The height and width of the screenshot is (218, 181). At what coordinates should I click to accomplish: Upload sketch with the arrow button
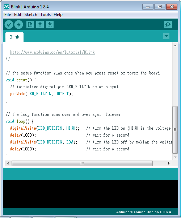coord(19,25)
